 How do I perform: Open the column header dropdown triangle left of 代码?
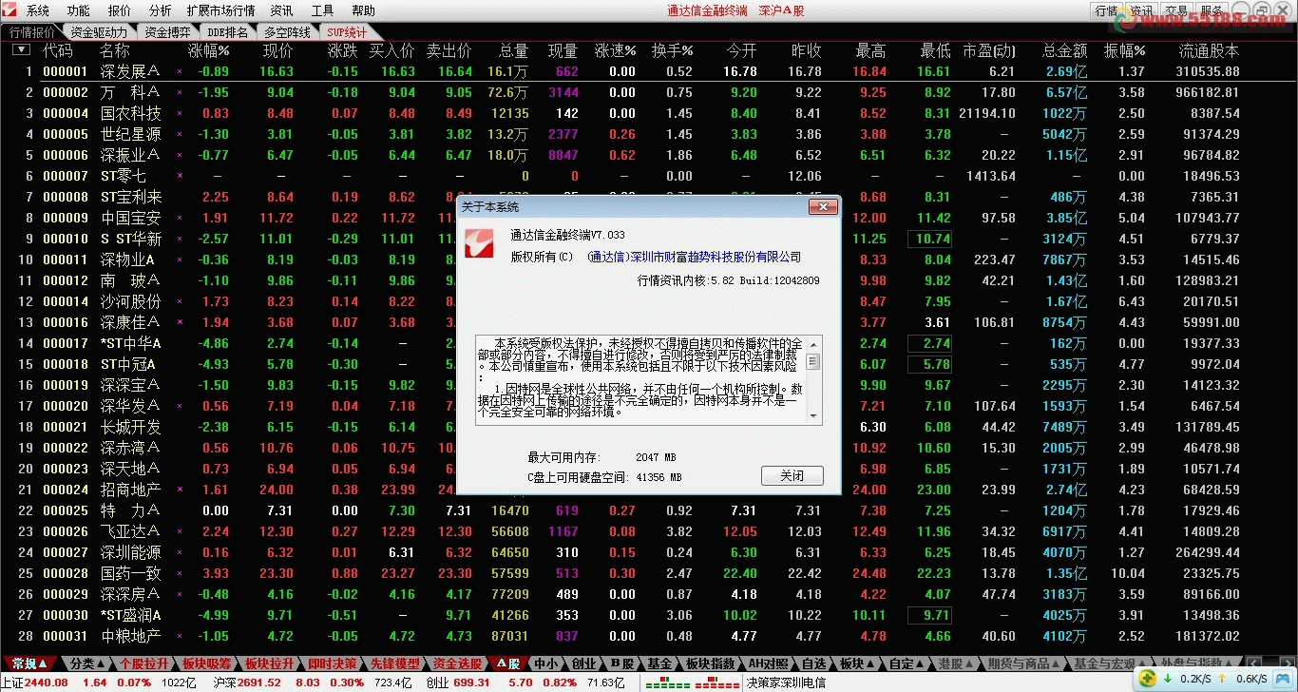pyautogui.click(x=19, y=50)
